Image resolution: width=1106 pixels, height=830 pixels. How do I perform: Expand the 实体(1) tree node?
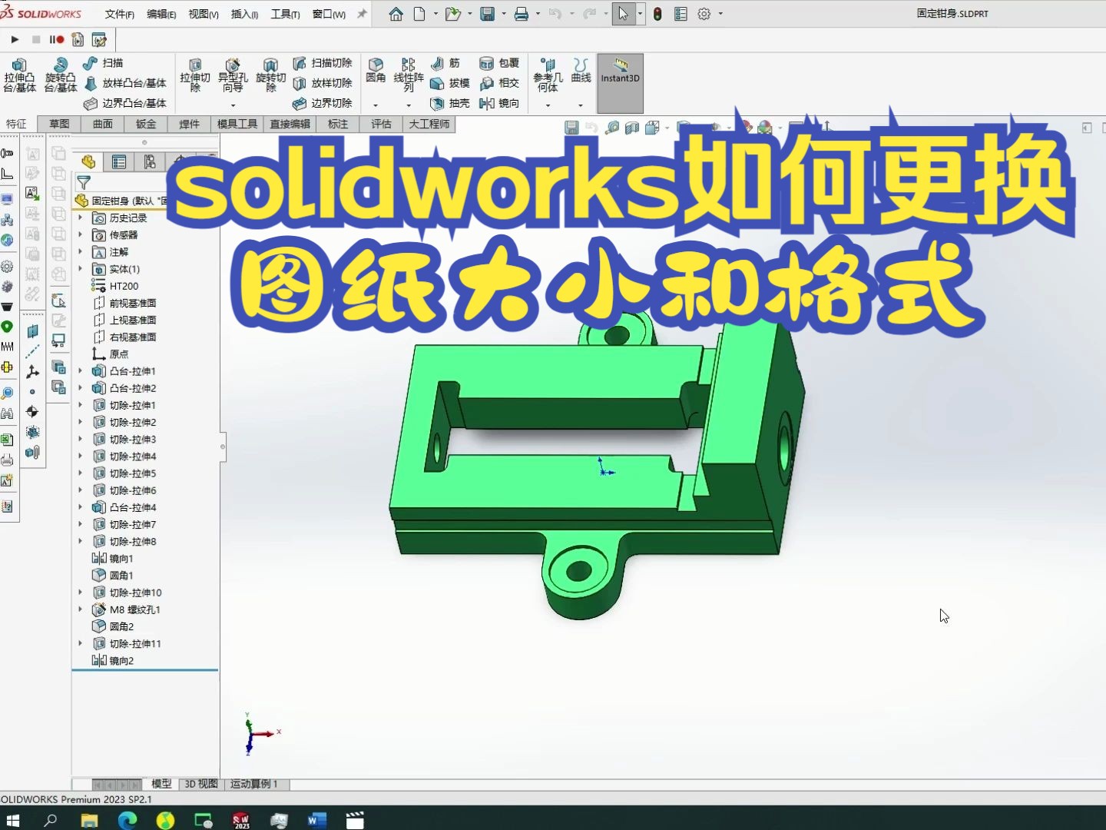81,269
